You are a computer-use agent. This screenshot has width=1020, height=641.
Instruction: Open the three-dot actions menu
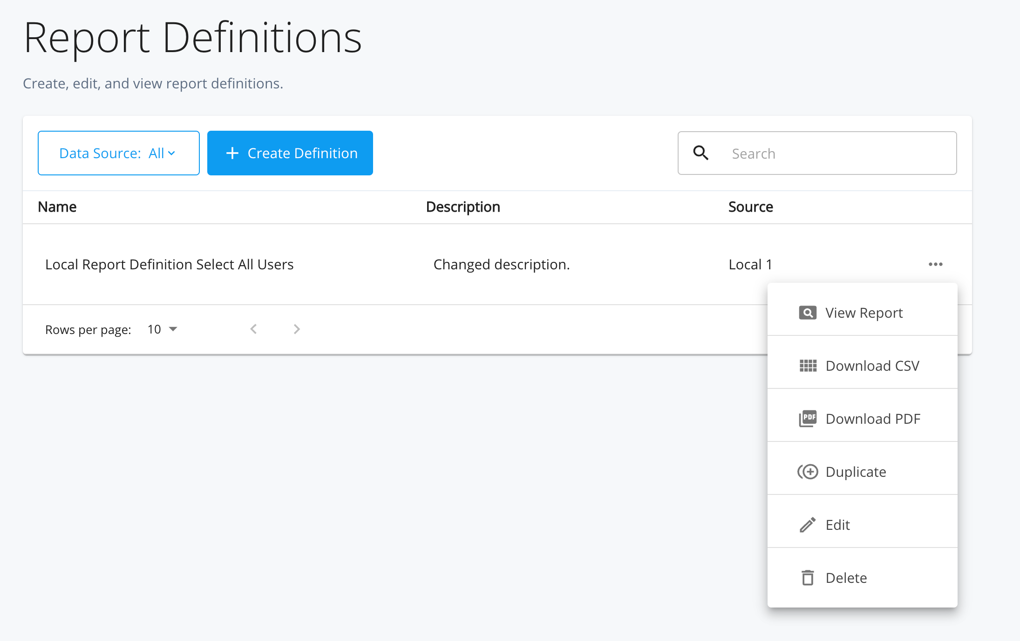(935, 264)
